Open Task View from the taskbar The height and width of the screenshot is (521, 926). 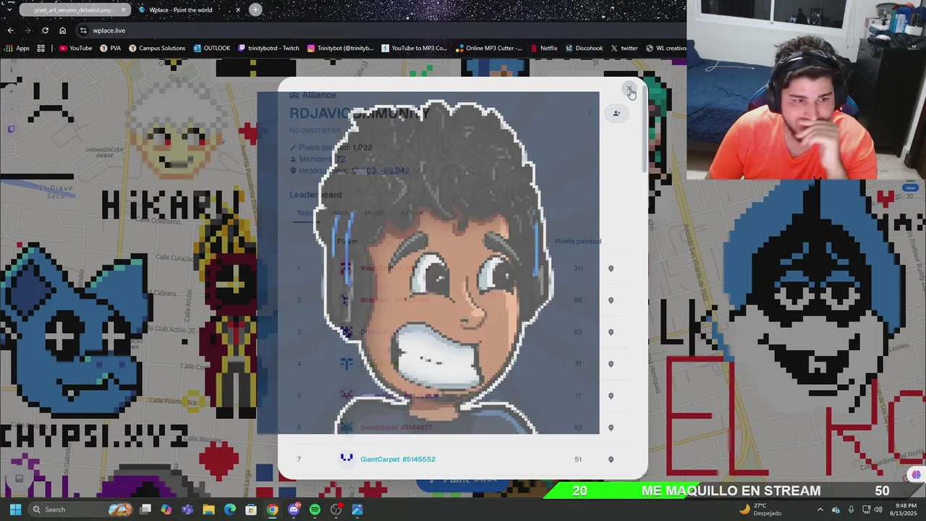click(x=145, y=509)
